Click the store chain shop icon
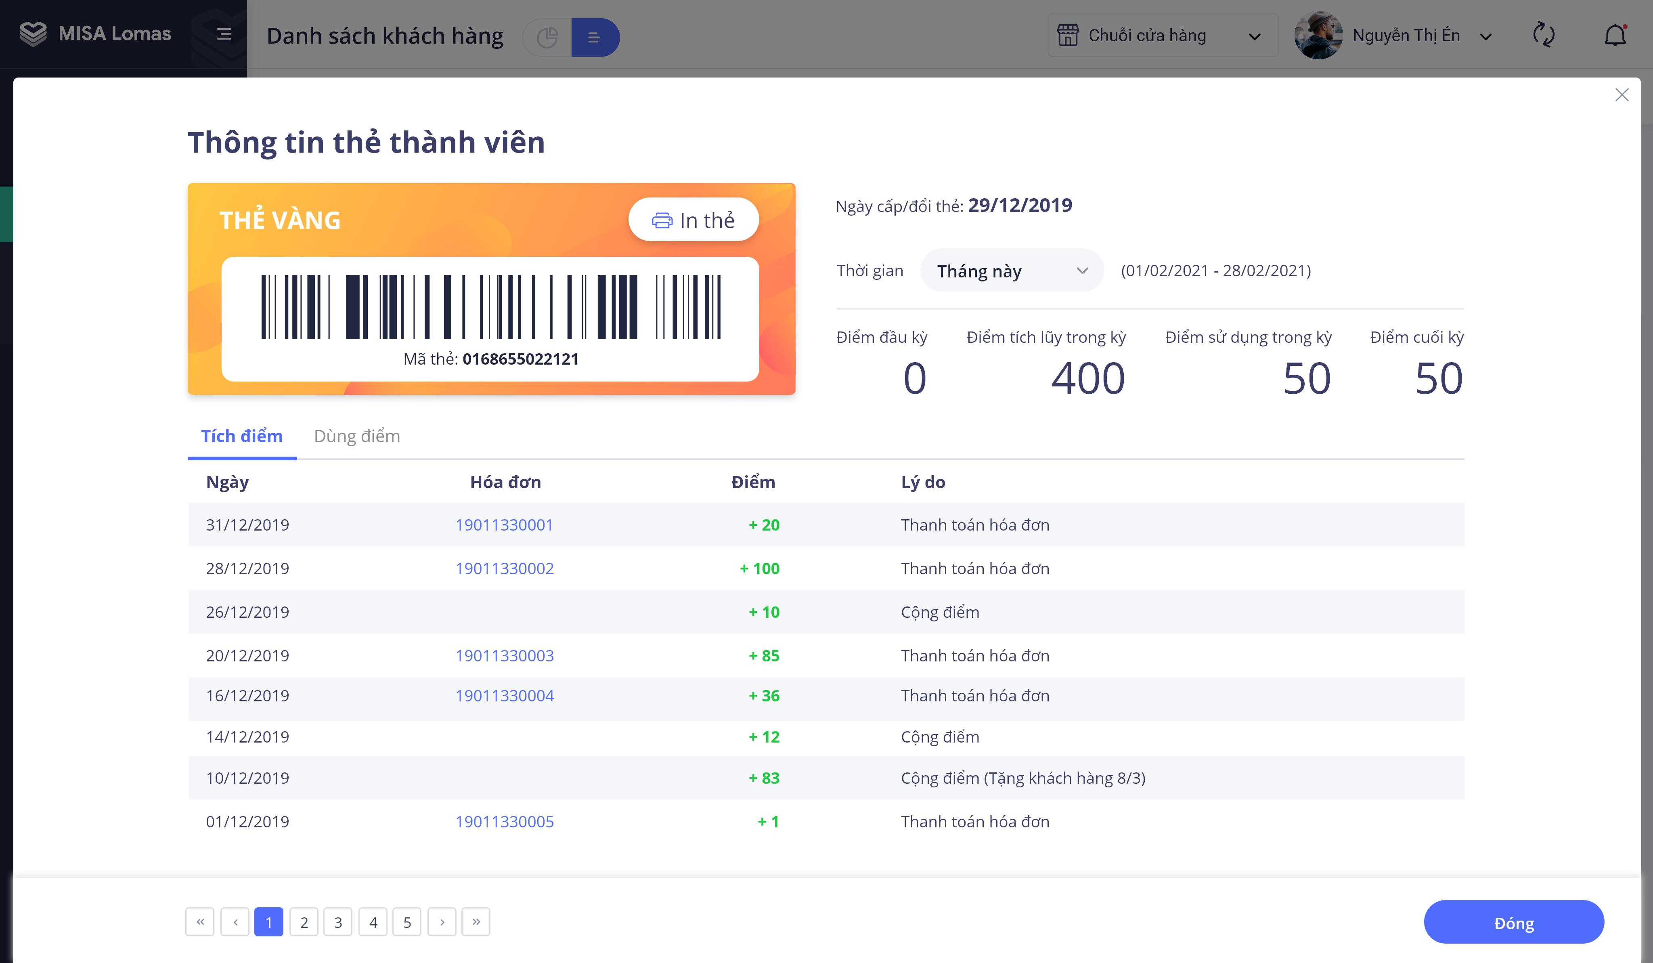This screenshot has height=963, width=1653. [1067, 35]
